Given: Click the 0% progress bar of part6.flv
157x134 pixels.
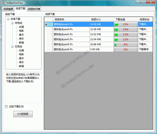Looking at the screenshot, I should pos(126,49).
